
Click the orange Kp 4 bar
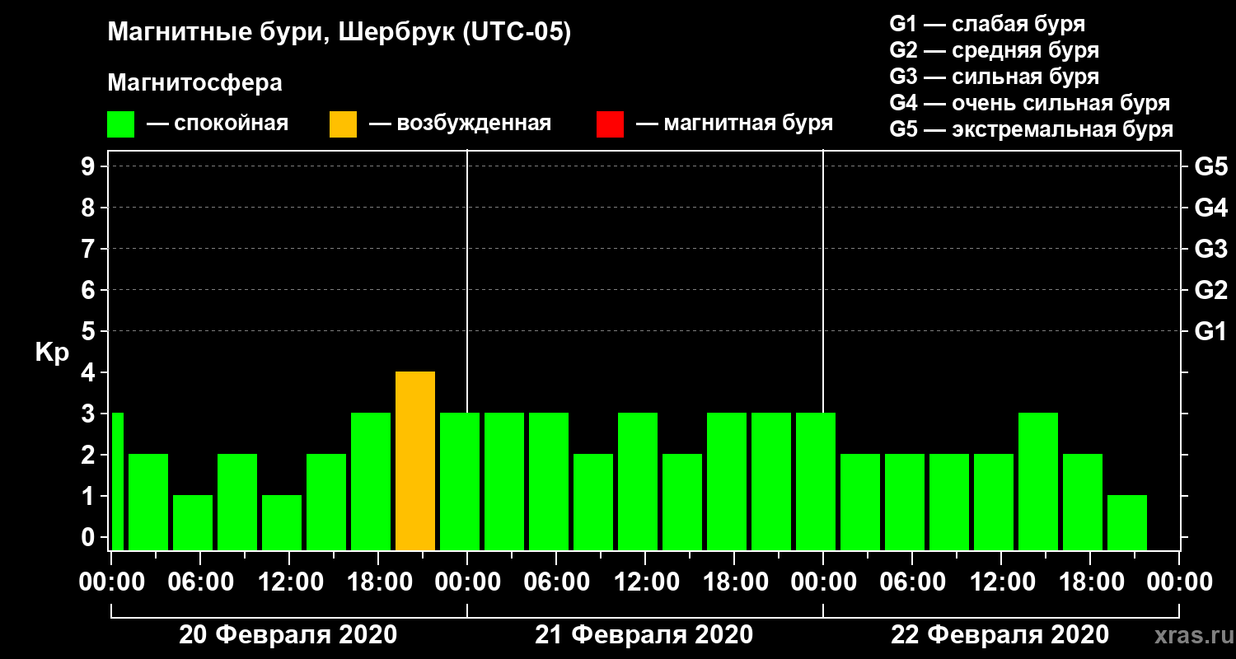(x=415, y=461)
